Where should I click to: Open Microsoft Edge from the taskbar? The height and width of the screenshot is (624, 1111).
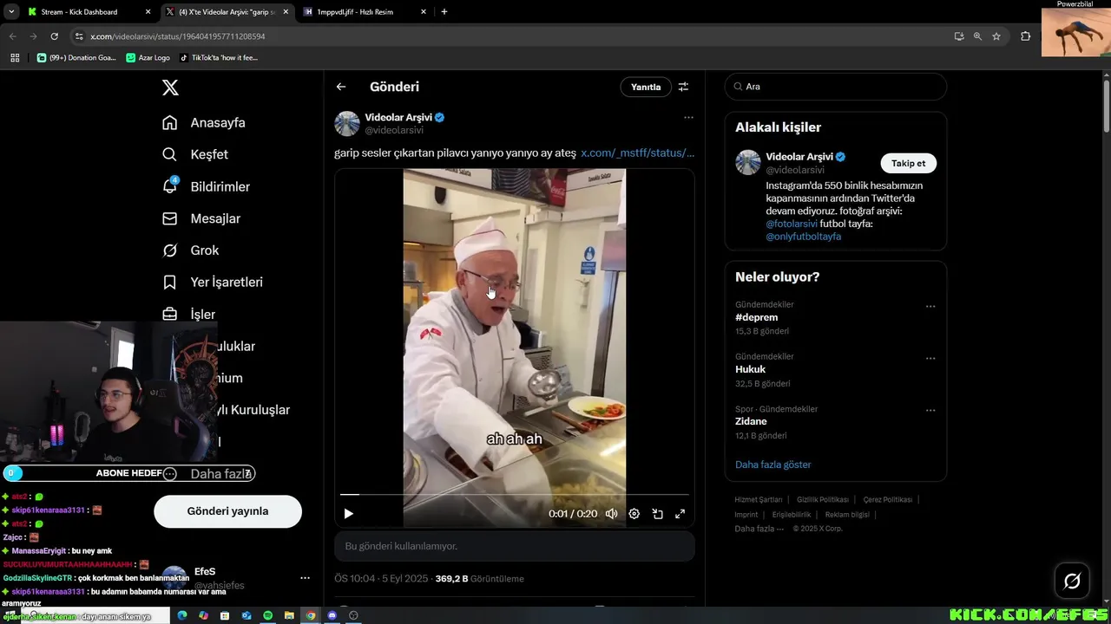pyautogui.click(x=182, y=615)
